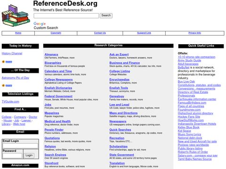The height and width of the screenshot is (169, 226).
Task: Click the email Login button
Action: (29, 155)
